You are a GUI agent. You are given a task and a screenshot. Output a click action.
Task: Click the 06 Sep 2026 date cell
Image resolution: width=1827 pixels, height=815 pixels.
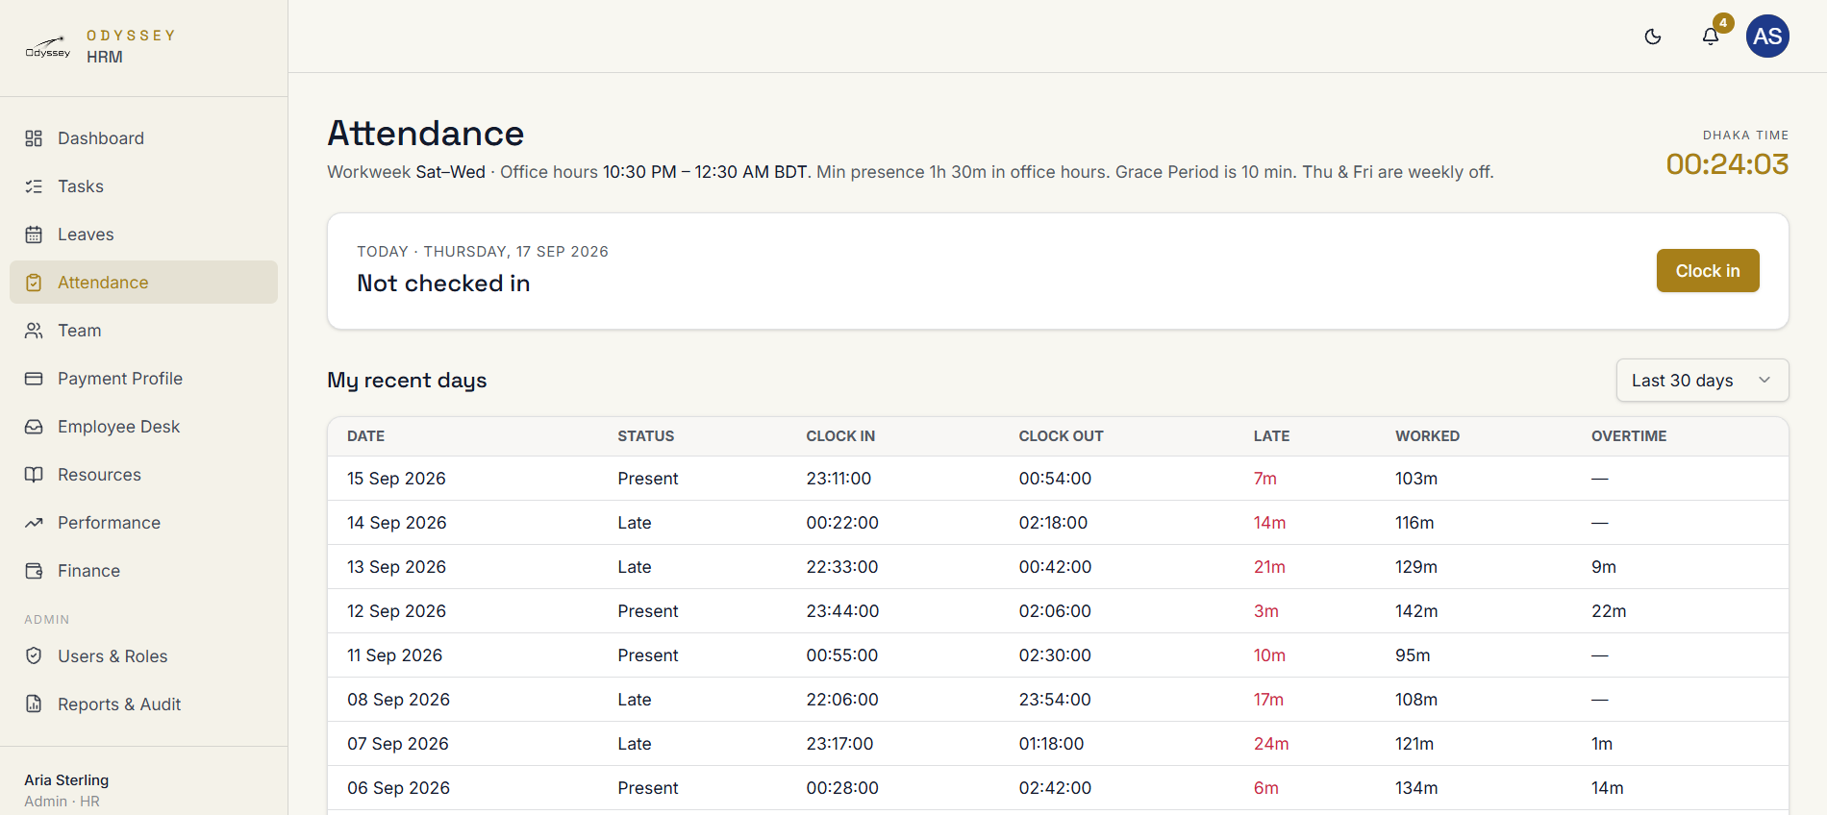click(398, 788)
